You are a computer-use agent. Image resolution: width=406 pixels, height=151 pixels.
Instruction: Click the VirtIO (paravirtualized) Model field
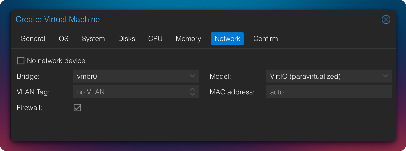click(324, 76)
